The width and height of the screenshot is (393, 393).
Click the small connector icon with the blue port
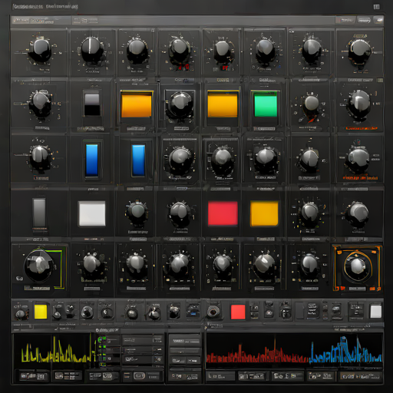pos(193,311)
